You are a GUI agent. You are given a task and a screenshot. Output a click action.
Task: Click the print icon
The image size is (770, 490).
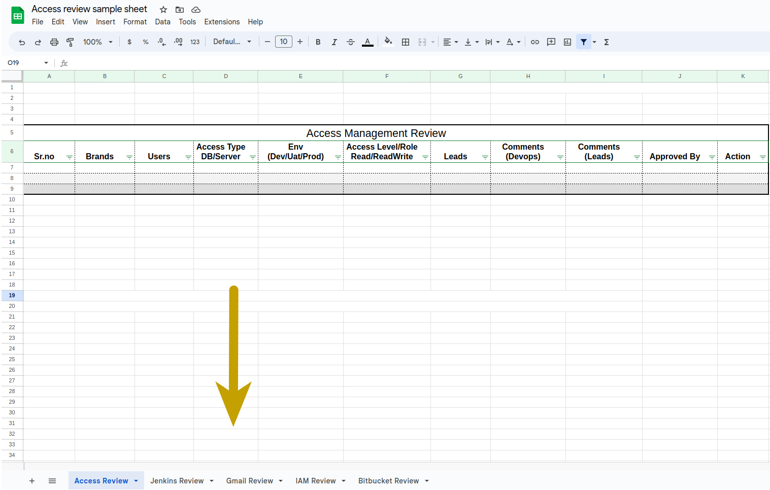tap(54, 42)
